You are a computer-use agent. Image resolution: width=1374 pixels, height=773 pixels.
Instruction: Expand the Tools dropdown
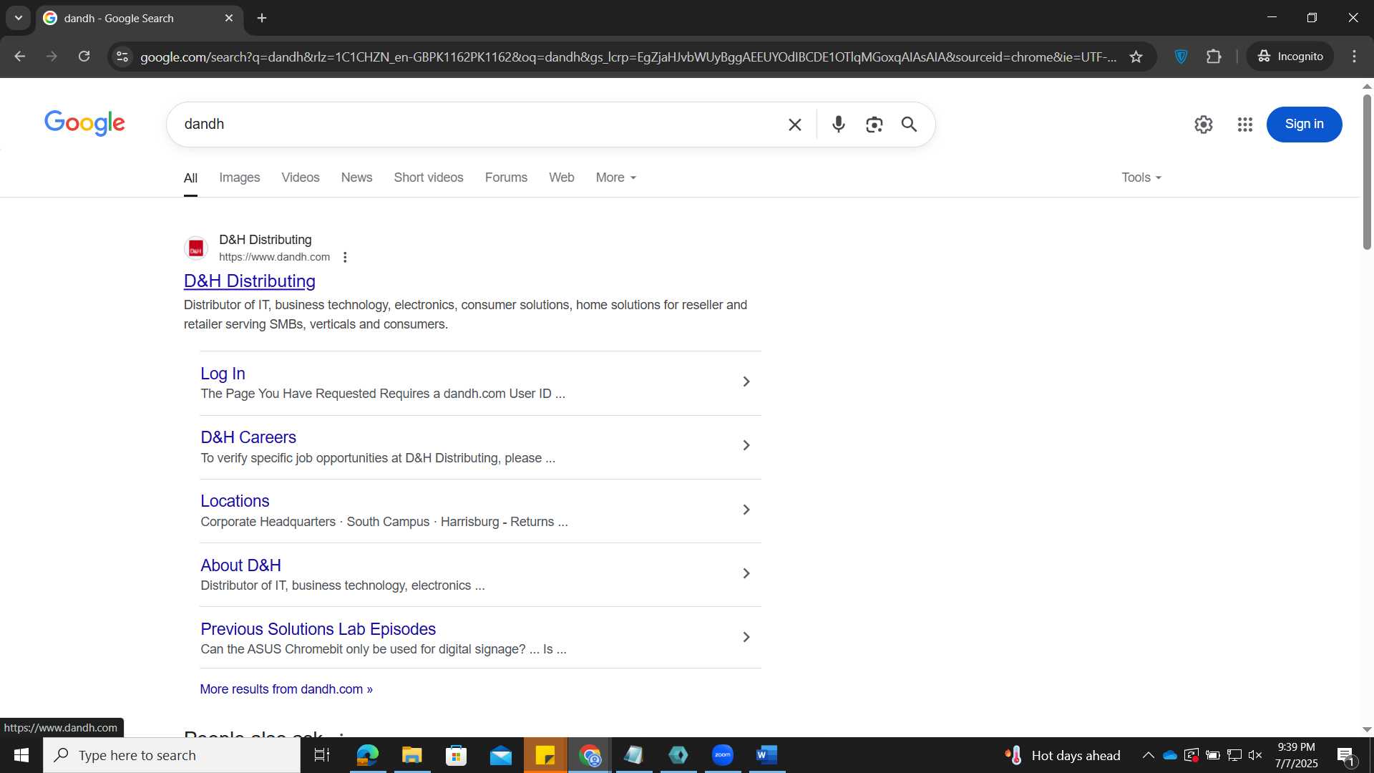(x=1141, y=178)
